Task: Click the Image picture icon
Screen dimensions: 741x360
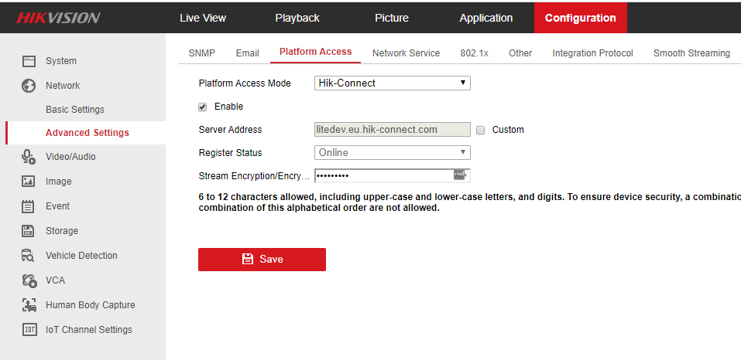Action: pyautogui.click(x=29, y=182)
